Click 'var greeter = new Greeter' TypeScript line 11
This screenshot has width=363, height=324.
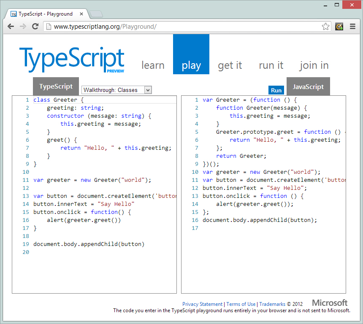click(92, 180)
